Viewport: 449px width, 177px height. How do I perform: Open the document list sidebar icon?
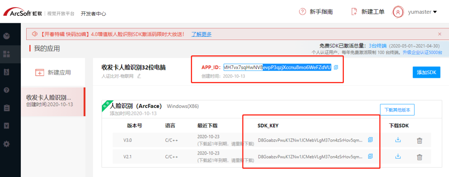(6, 72)
